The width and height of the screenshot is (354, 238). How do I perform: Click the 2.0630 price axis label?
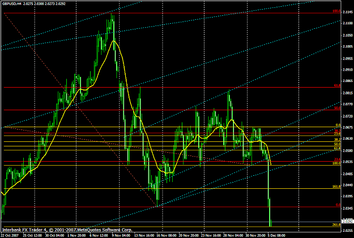pyautogui.click(x=348, y=139)
